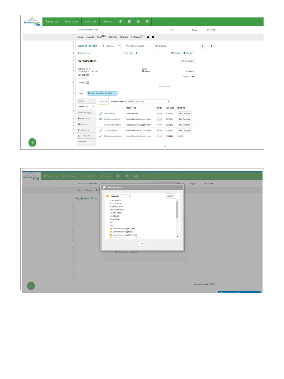Open the Calendar menu in the nav bar
The height and width of the screenshot is (379, 284).
pyautogui.click(x=113, y=37)
